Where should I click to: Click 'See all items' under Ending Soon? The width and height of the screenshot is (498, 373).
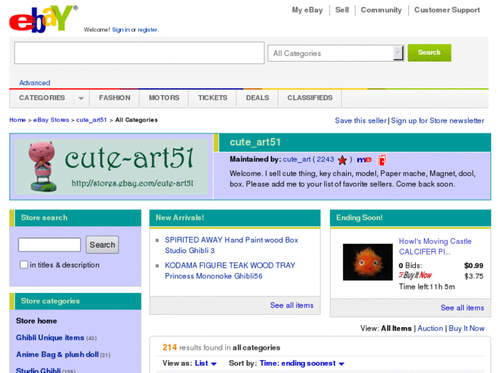(x=462, y=308)
